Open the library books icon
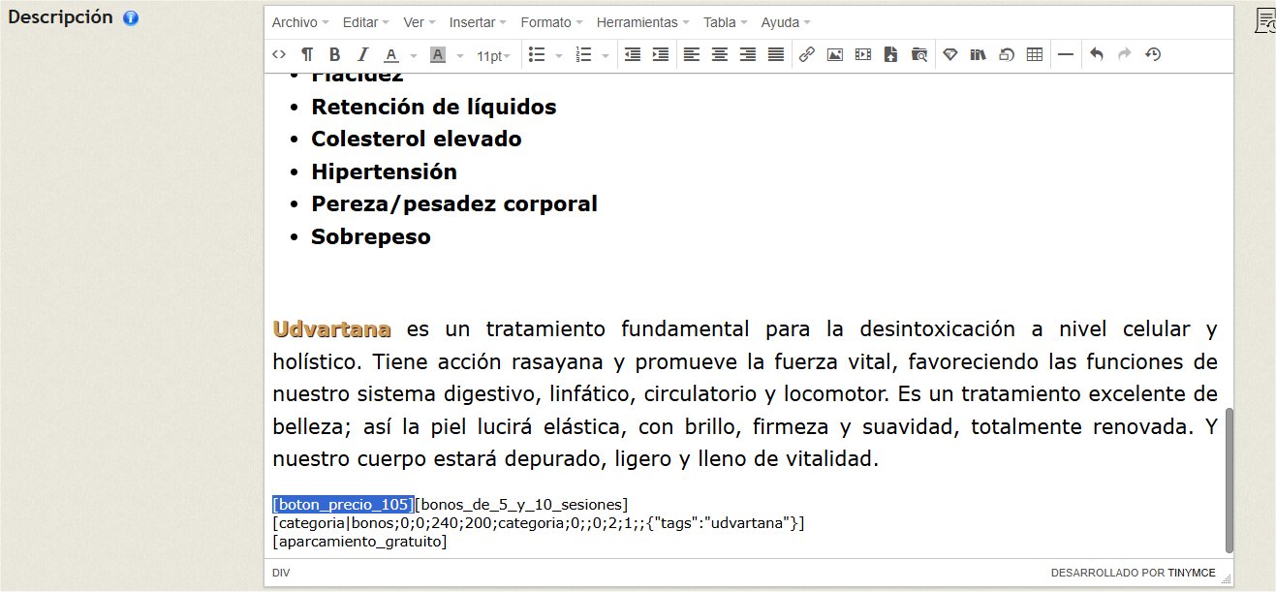This screenshot has height=592, width=1276. pyautogui.click(x=979, y=55)
